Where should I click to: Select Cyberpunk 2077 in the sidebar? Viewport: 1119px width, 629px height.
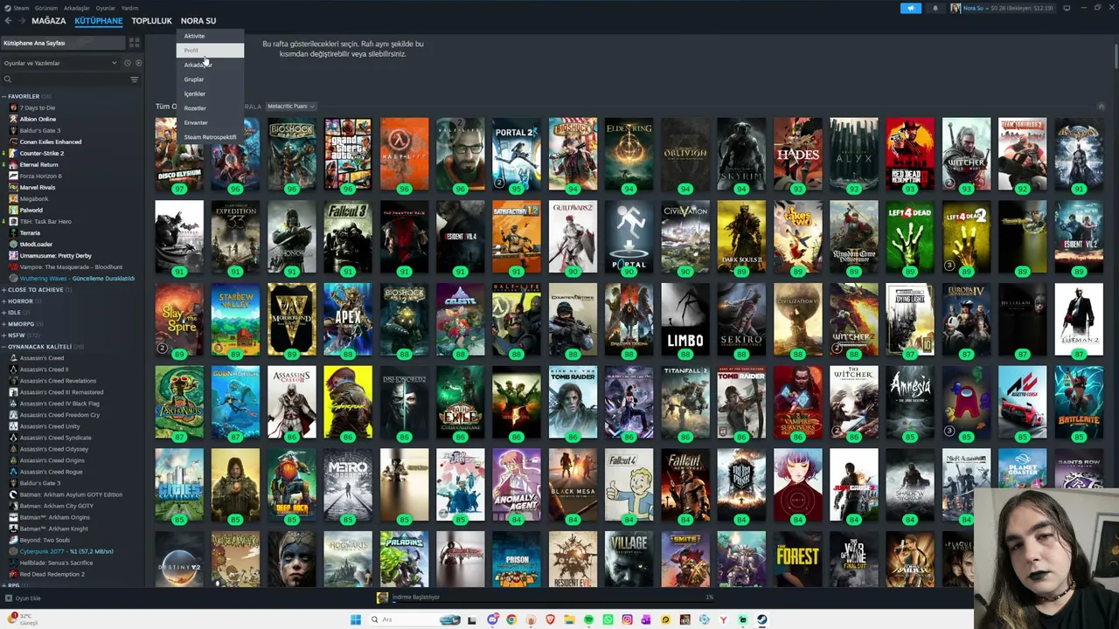(66, 551)
